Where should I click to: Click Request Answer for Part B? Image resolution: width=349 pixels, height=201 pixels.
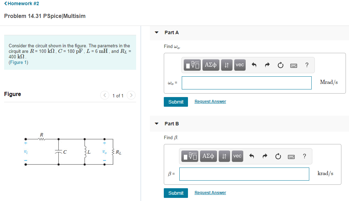coord(210,192)
